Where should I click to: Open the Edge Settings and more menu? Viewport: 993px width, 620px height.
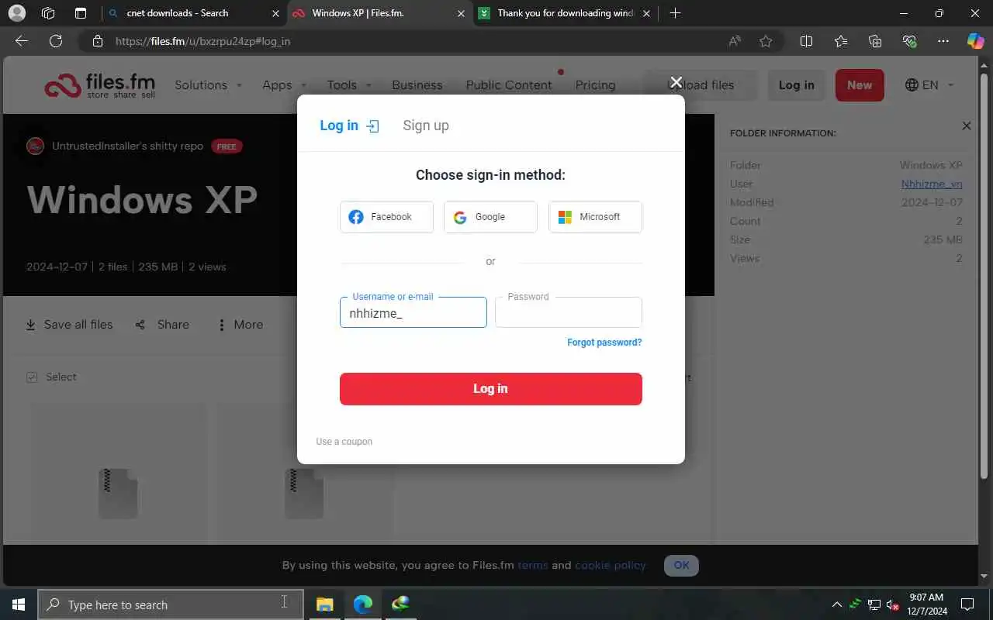[x=943, y=41]
